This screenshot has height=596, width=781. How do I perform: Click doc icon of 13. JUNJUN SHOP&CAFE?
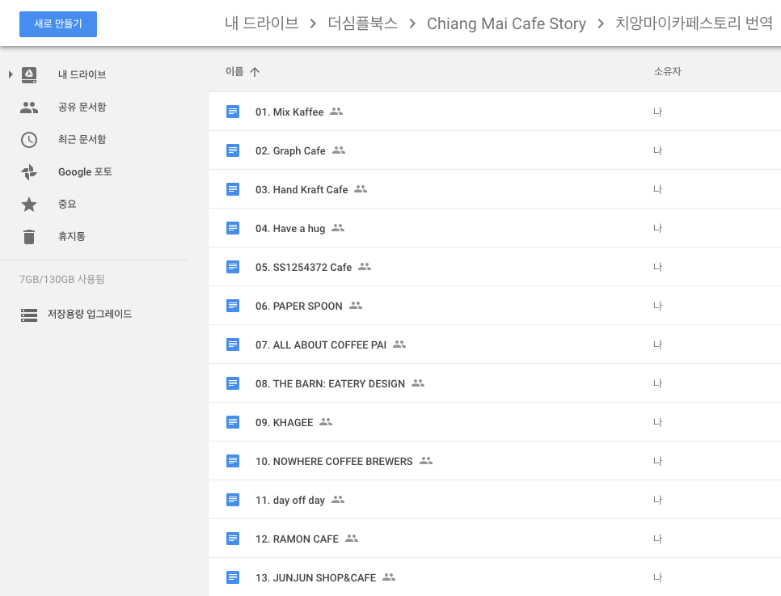pyautogui.click(x=233, y=577)
